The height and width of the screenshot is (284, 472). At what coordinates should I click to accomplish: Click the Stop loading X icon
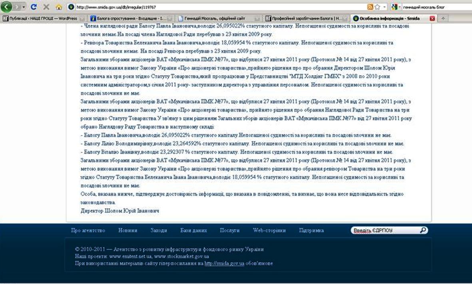click(x=46, y=7)
